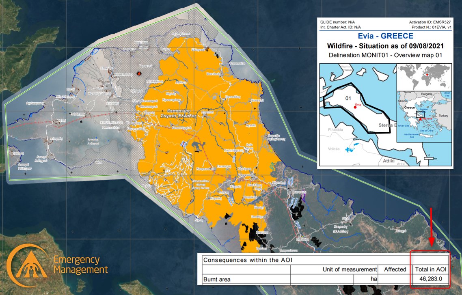
Task: Click the 'Αγδίνες' village label
Action: click(181, 82)
